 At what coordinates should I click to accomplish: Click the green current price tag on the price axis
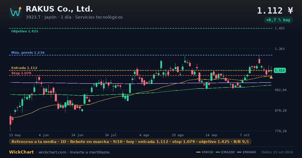[x=280, y=70]
